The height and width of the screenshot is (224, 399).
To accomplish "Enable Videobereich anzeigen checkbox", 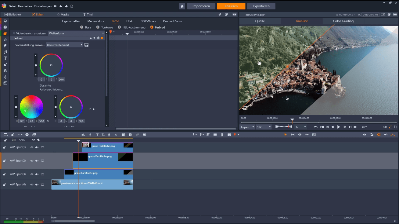I will click(x=14, y=33).
